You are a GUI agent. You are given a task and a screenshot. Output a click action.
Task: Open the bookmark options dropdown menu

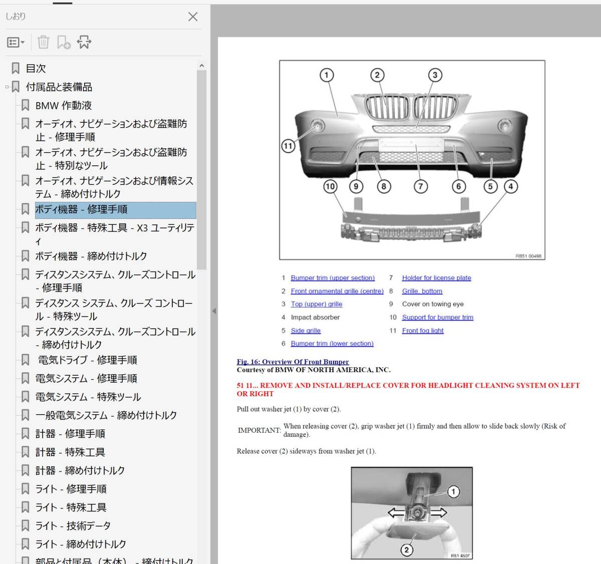click(x=16, y=43)
